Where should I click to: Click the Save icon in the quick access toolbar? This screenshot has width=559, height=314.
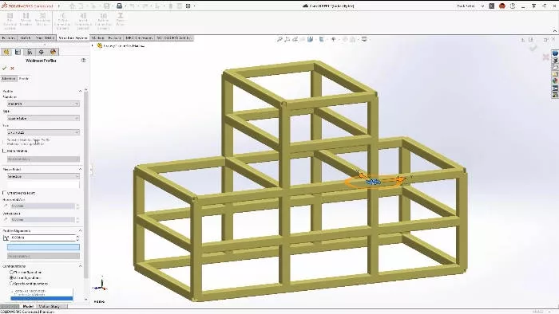[x=106, y=6]
